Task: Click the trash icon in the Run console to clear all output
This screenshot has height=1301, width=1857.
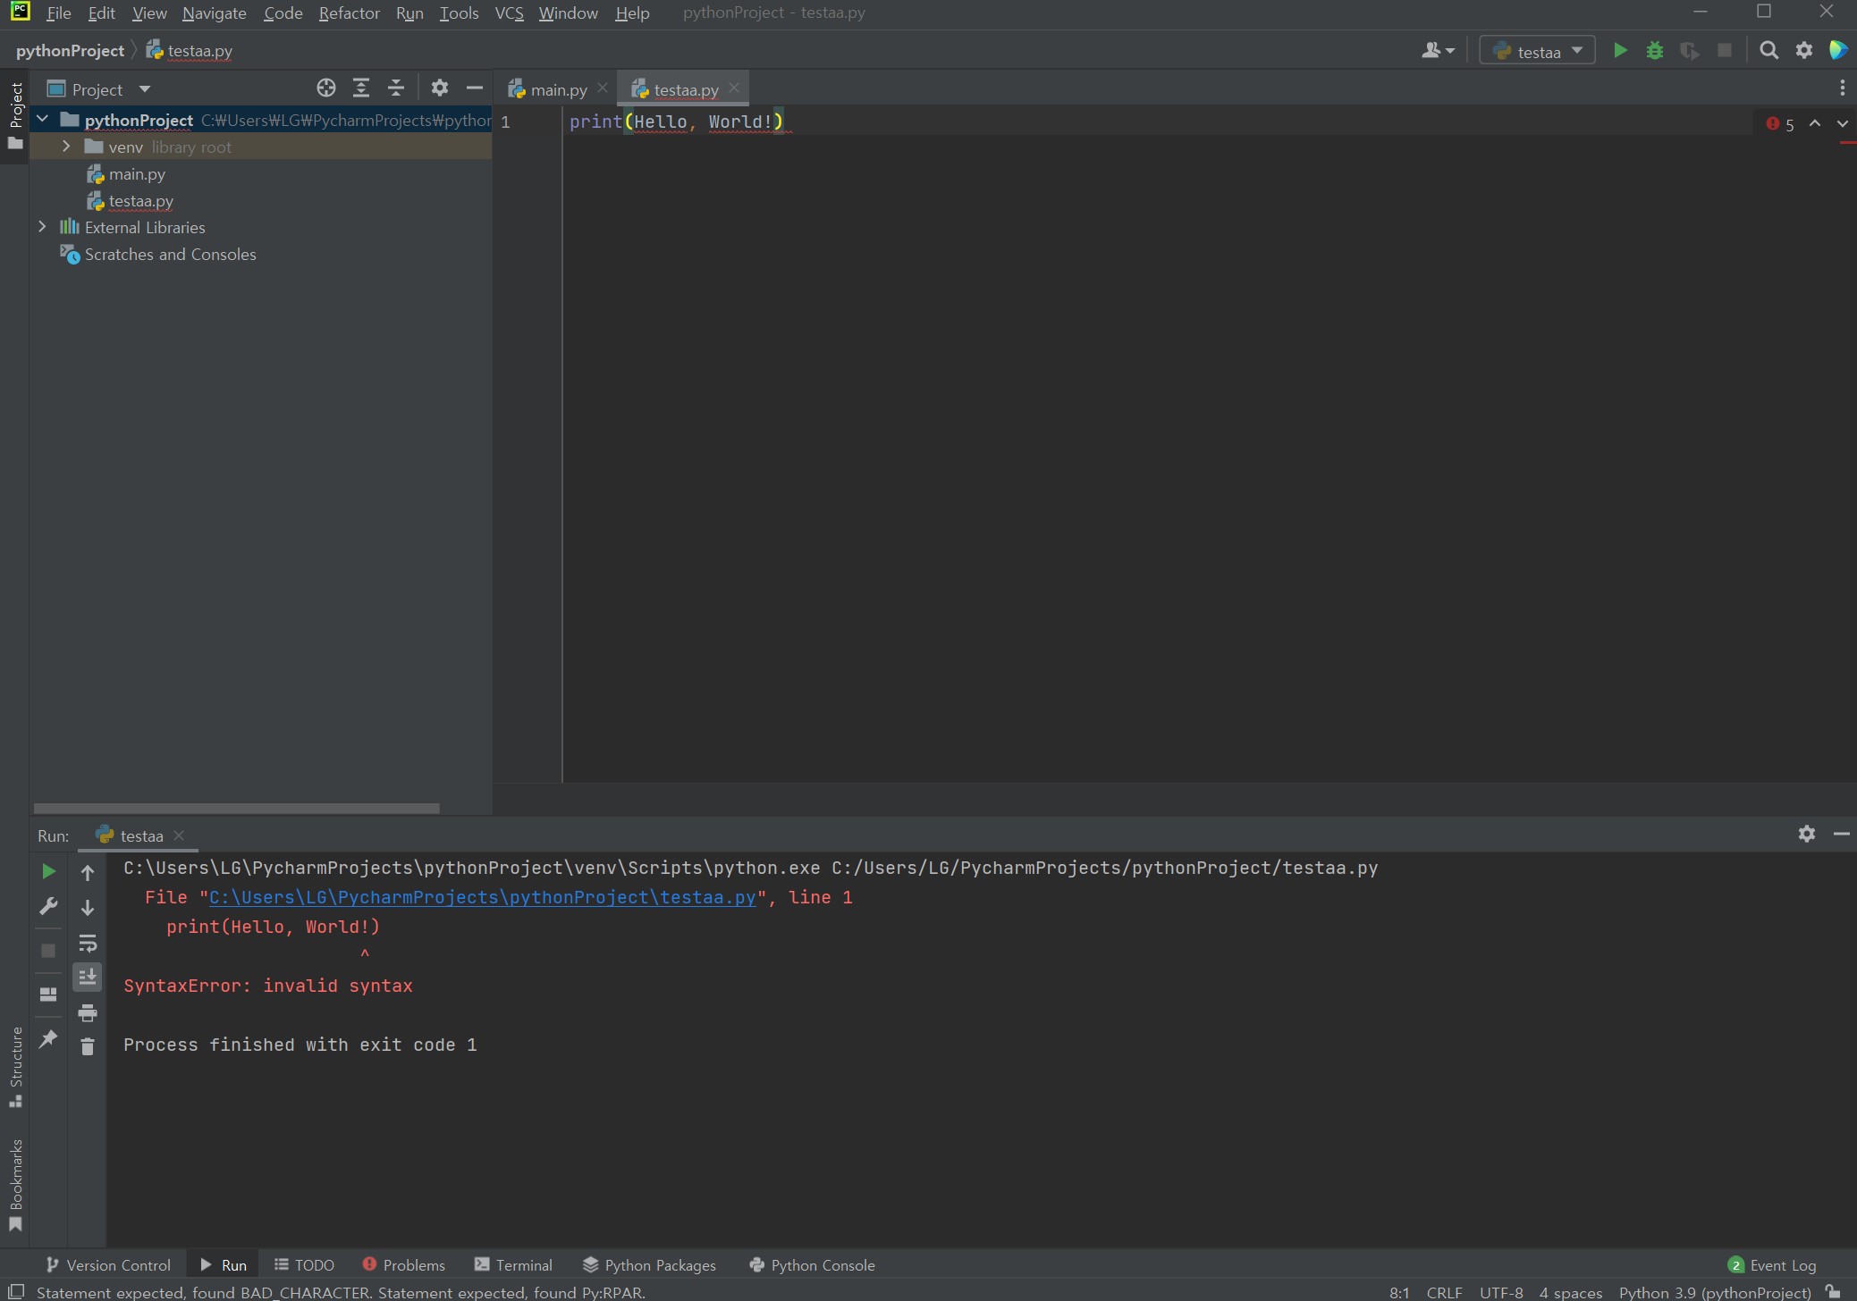Action: click(x=88, y=1046)
